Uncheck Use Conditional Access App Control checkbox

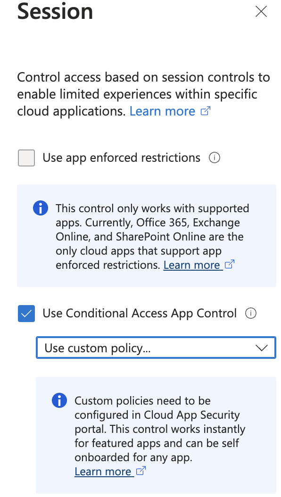pyautogui.click(x=26, y=314)
